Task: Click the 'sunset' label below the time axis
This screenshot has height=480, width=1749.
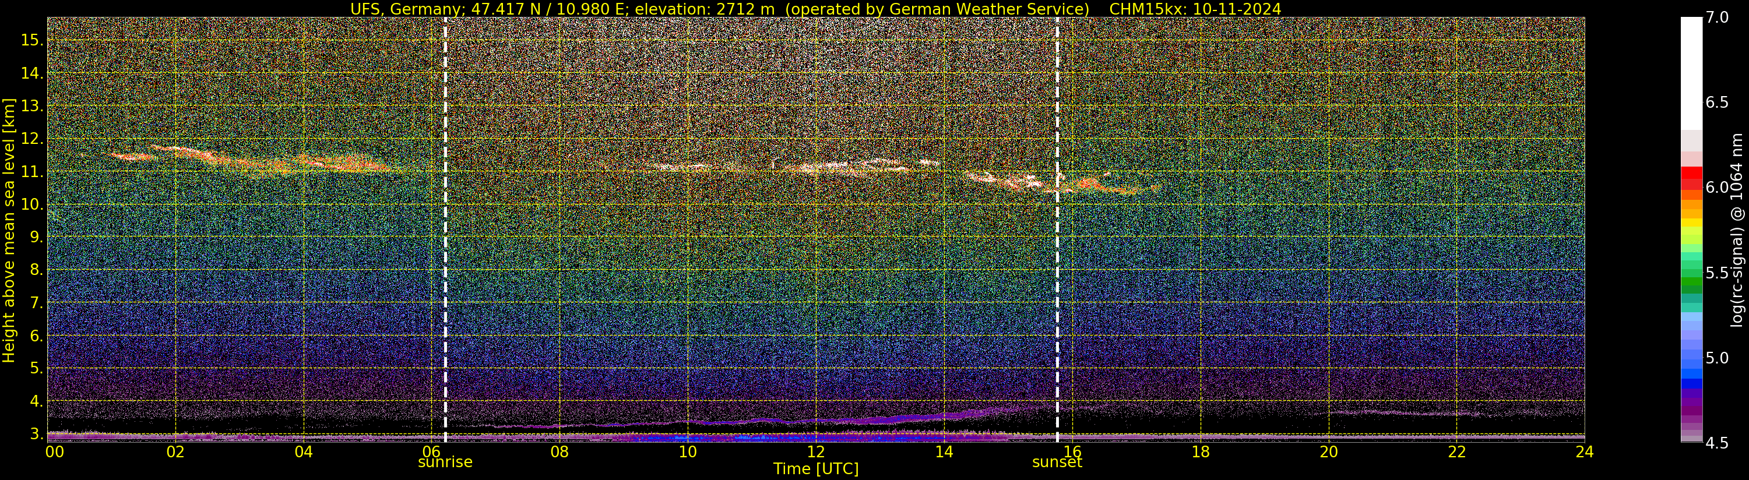Action: (1057, 463)
